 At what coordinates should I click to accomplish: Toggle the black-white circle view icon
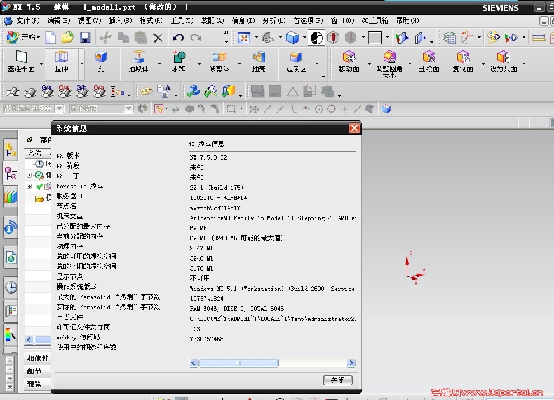316,38
